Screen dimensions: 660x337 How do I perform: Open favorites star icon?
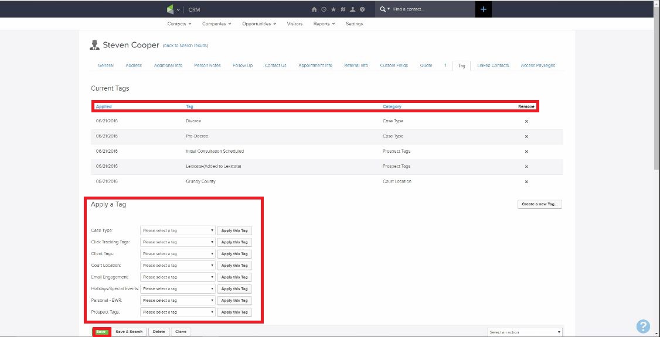(x=334, y=9)
